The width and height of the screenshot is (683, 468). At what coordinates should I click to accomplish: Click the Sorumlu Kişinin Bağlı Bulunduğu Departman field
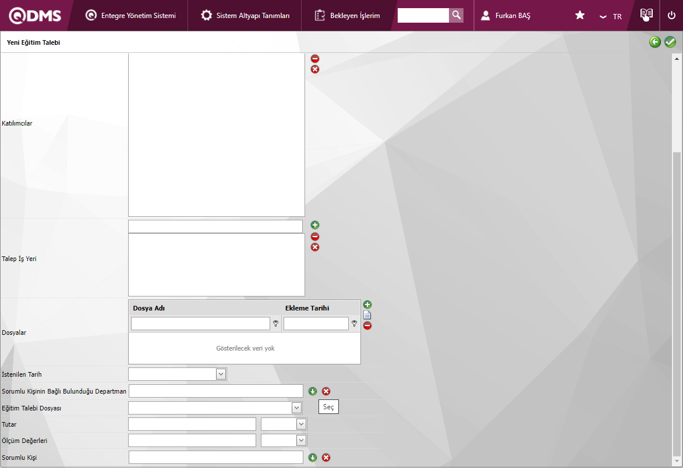pos(215,391)
